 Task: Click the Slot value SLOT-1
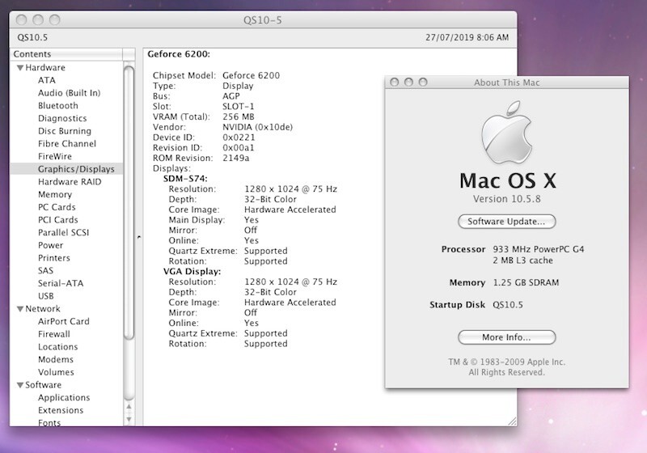tap(239, 107)
